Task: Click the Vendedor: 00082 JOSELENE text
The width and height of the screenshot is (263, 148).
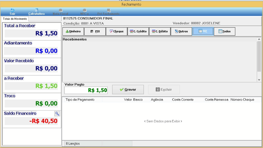Action: pos(196,23)
